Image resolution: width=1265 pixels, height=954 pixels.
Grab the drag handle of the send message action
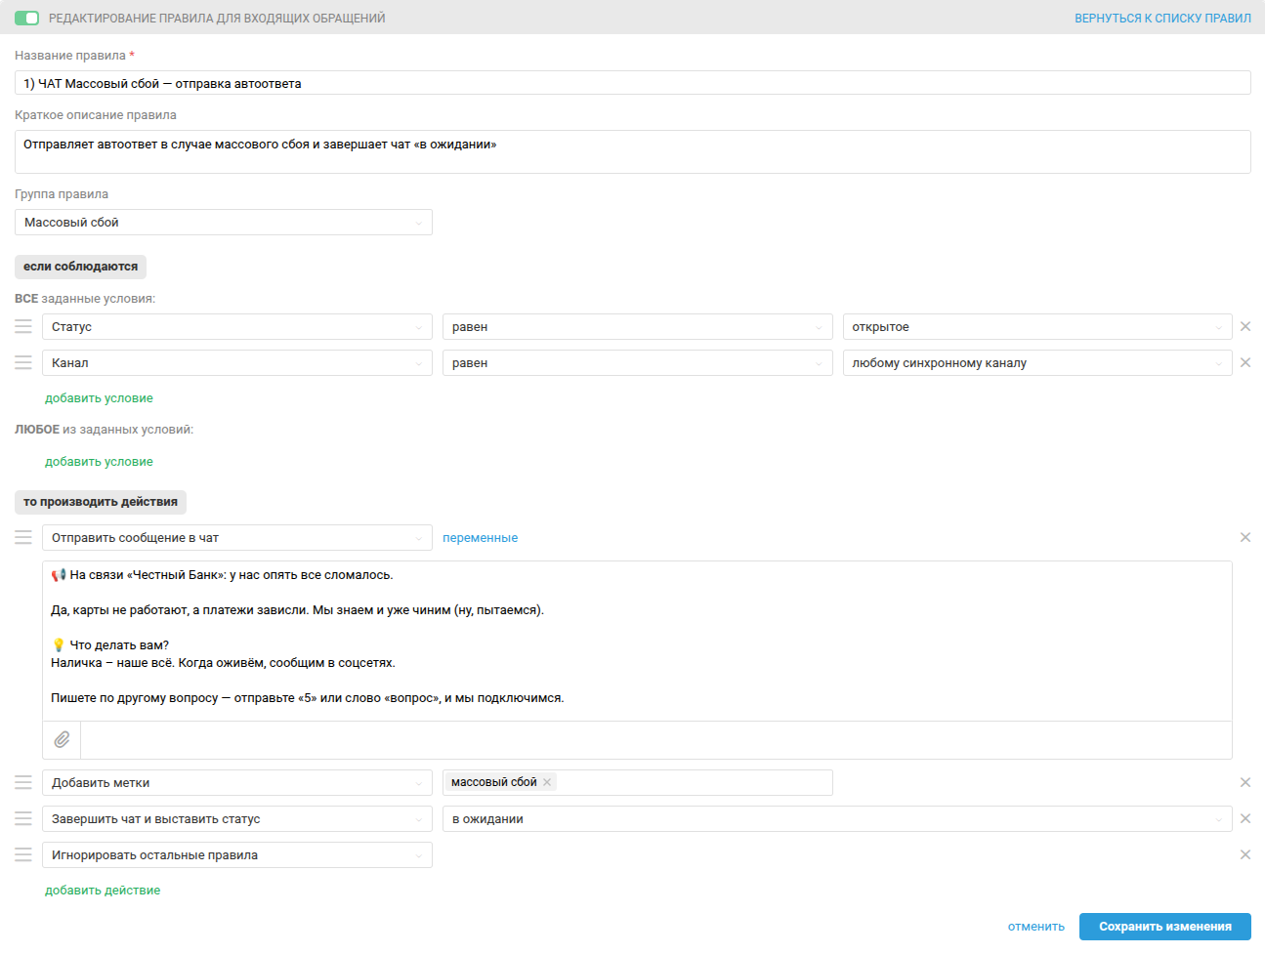pyautogui.click(x=23, y=537)
